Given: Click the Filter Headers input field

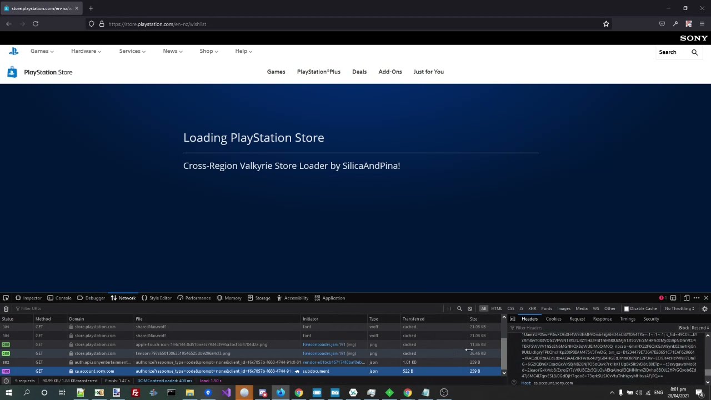Looking at the screenshot, I should point(593,328).
